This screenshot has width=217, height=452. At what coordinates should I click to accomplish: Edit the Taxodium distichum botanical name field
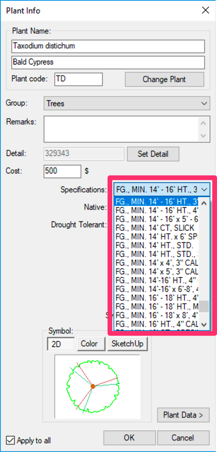click(x=108, y=46)
